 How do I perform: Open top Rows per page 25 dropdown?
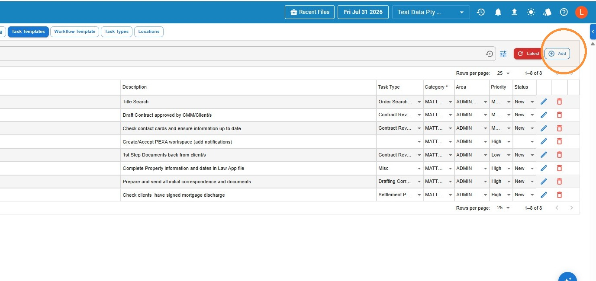(503, 73)
